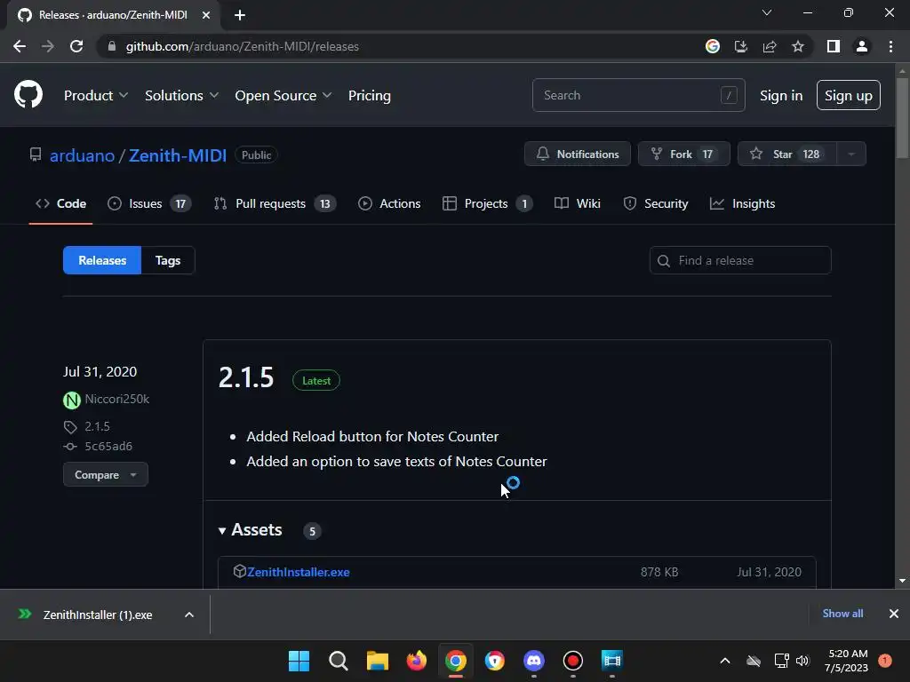The image size is (910, 682).
Task: Open the 2.1.5 tag link
Action: [97, 427]
